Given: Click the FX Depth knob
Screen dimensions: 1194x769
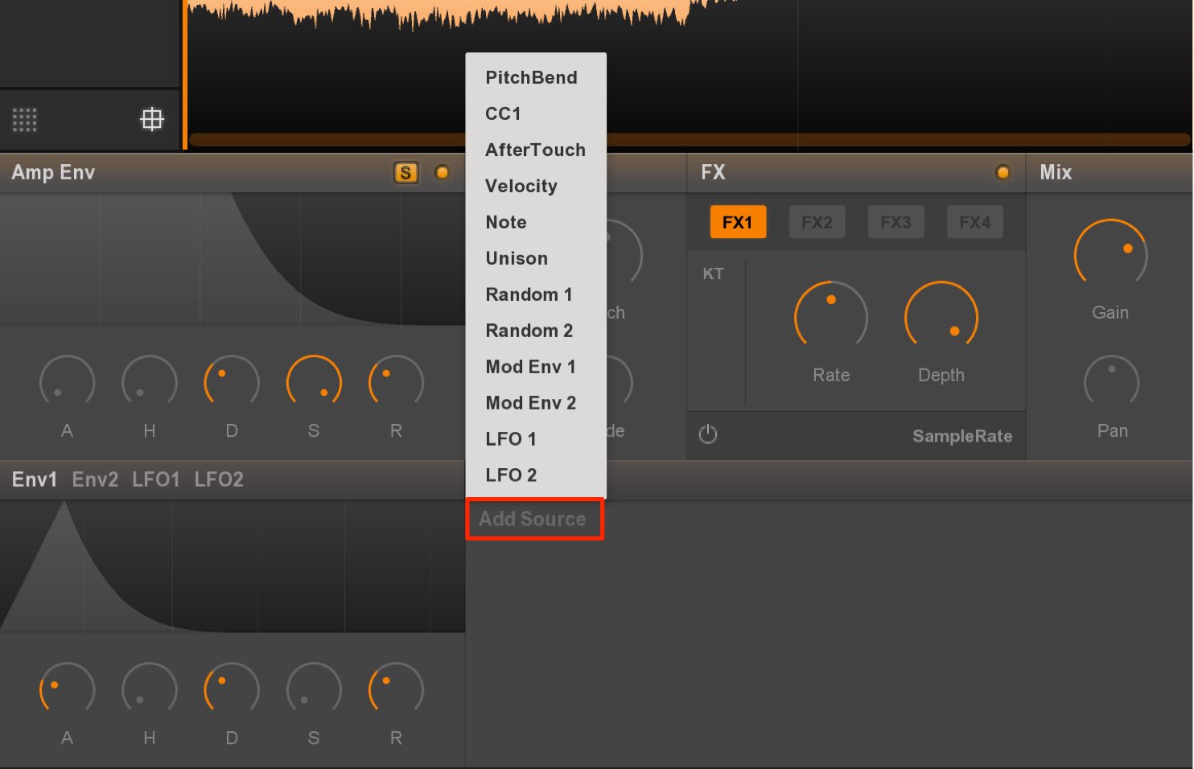Looking at the screenshot, I should coord(941,317).
